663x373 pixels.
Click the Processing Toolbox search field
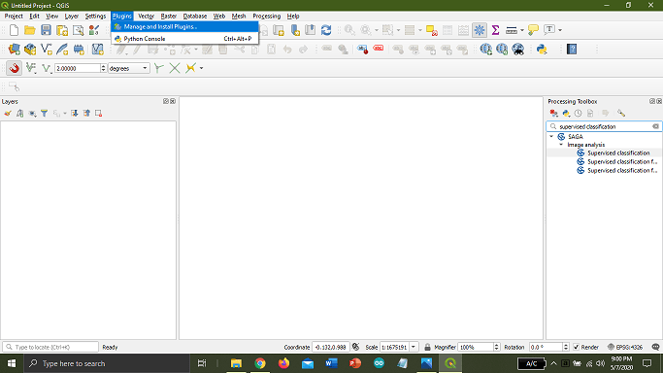point(604,126)
